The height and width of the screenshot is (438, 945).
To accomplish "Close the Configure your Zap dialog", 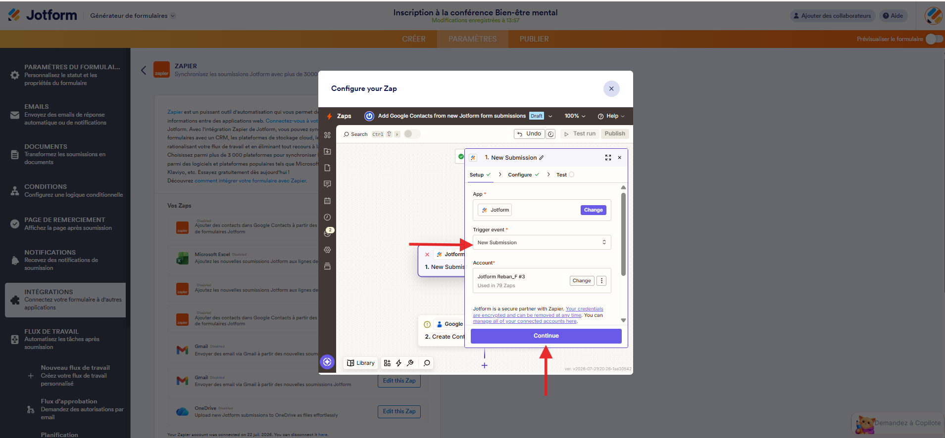I will pos(611,89).
